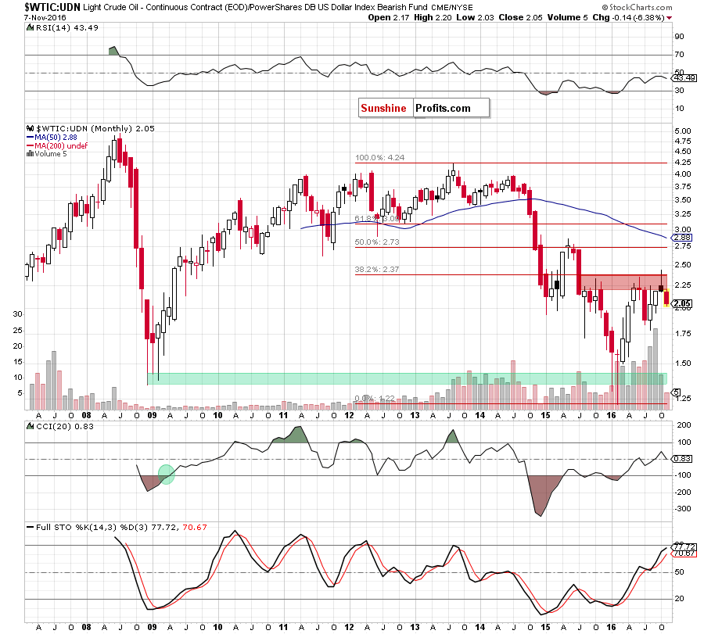Click the stochastic %D value tag 70.67
The height and width of the screenshot is (634, 704).
[x=685, y=553]
